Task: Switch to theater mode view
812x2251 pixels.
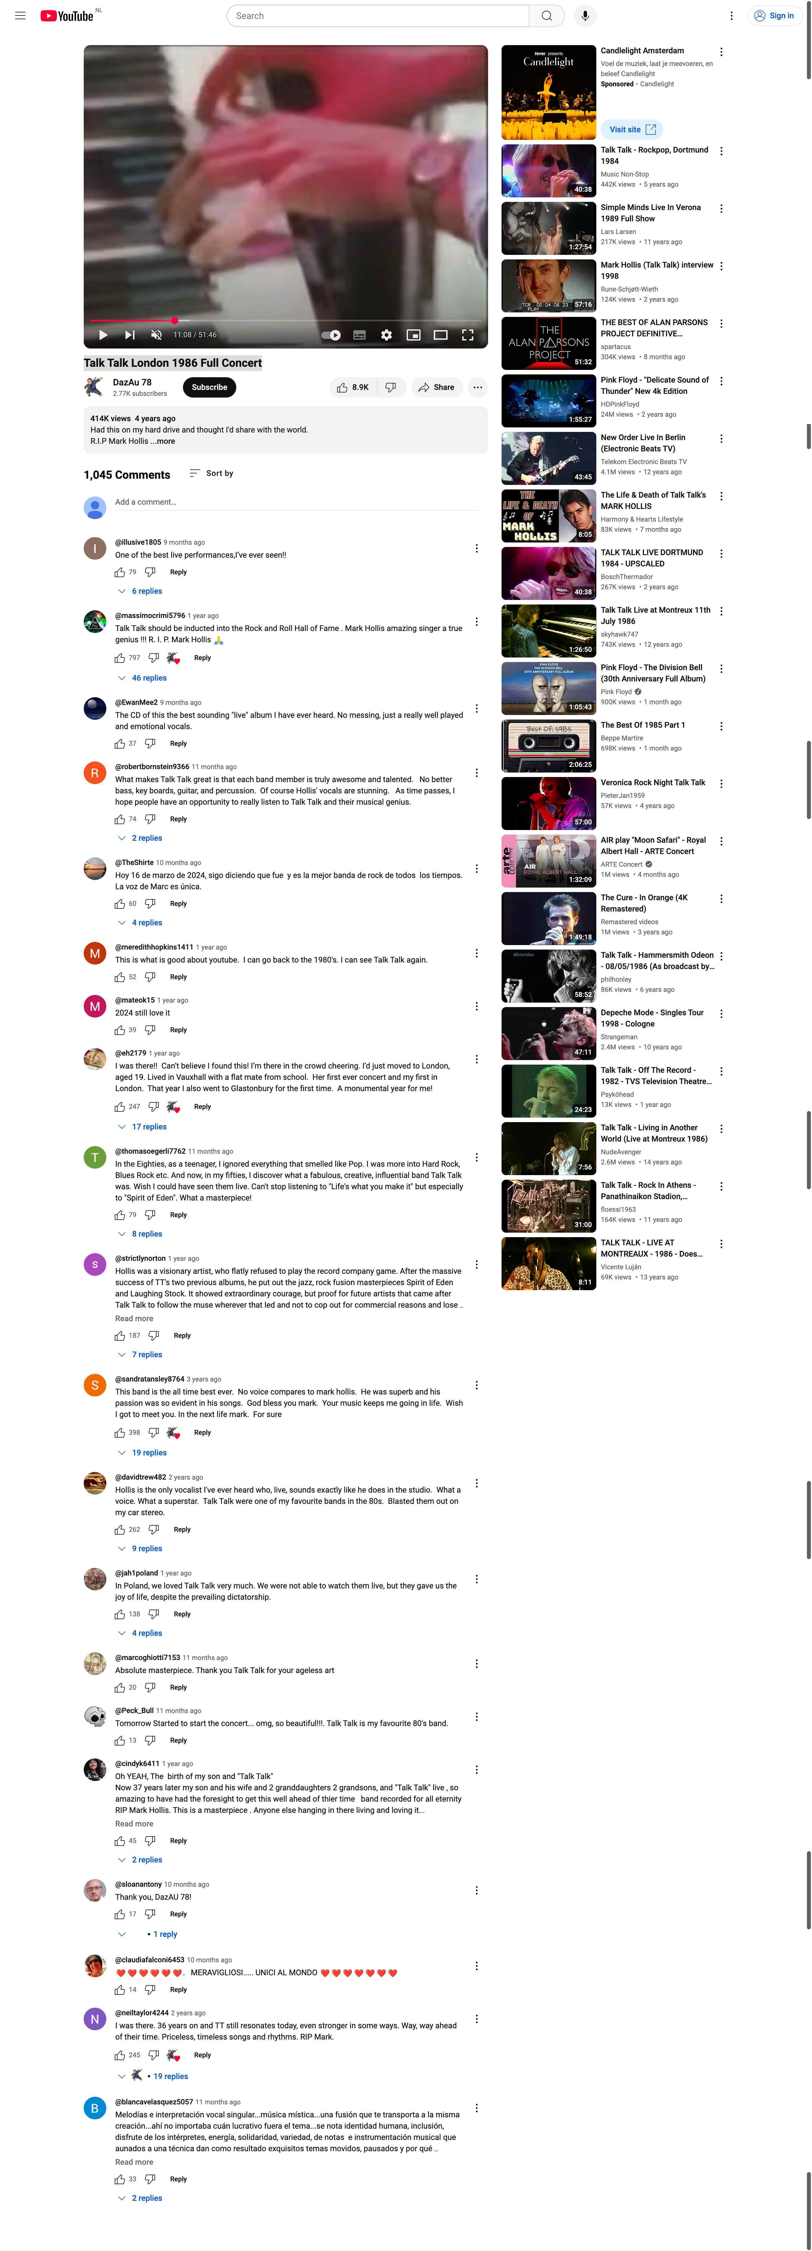Action: 440,335
